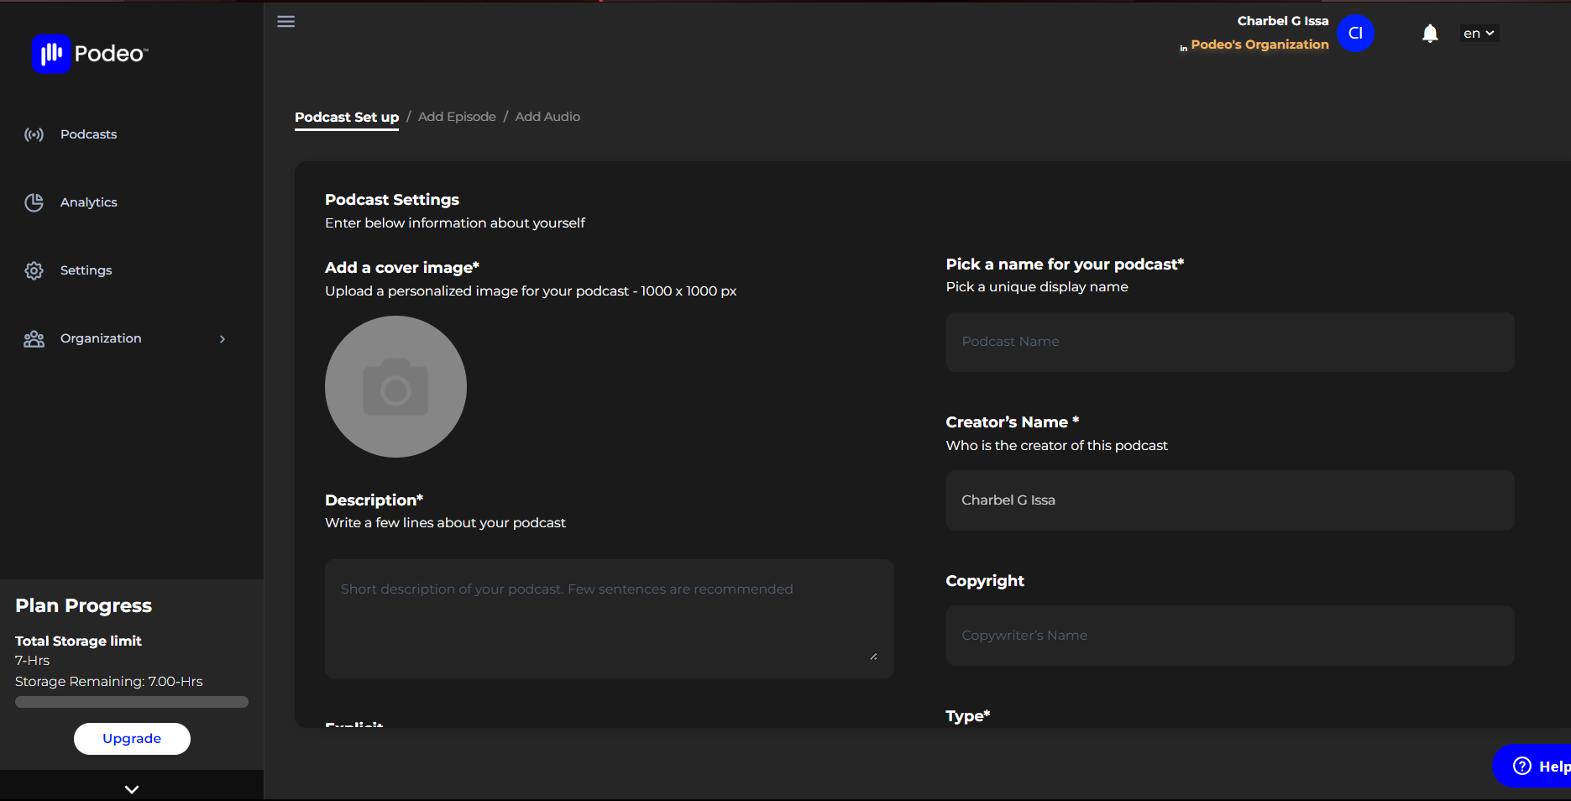Viewport: 1571px width, 801px height.
Task: Click the 'Plan Progress' heading
Action: pyautogui.click(x=83, y=605)
